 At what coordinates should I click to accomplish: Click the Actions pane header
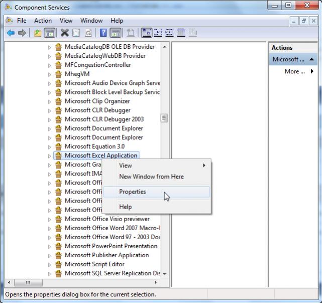click(293, 48)
